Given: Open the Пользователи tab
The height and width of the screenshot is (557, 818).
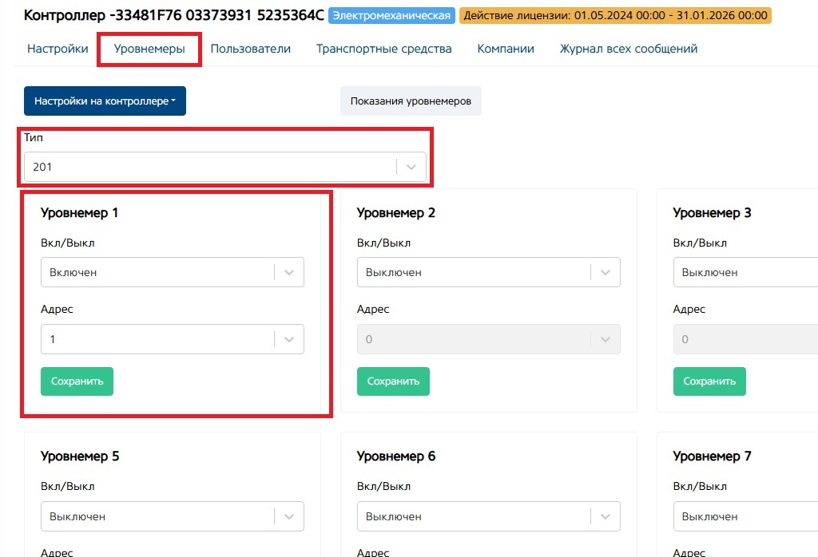Looking at the screenshot, I should 250,49.
